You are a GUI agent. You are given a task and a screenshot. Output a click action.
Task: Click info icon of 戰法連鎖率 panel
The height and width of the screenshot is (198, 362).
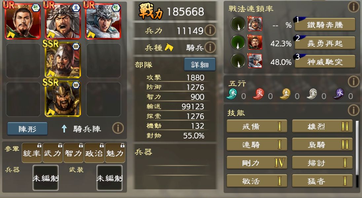tap(353, 7)
